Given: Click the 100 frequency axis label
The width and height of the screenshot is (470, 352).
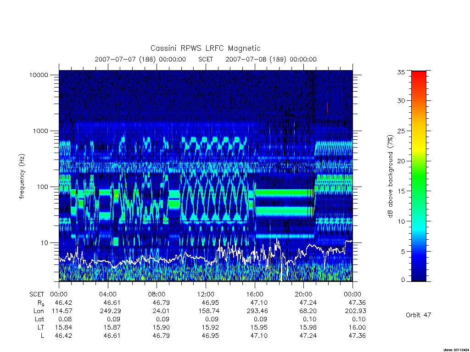Looking at the screenshot, I should tap(42, 187).
